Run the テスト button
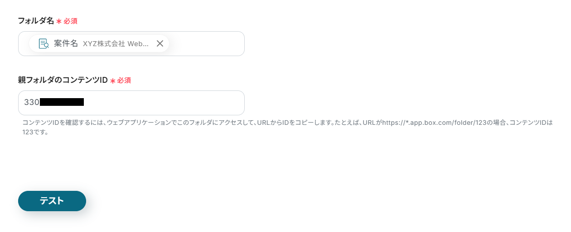The height and width of the screenshot is (232, 571). 52,201
